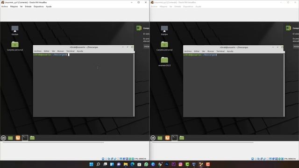Open Entrada menu in left VirtualBox window
Image resolution: width=299 pixels, height=168 pixels.
tap(28, 7)
